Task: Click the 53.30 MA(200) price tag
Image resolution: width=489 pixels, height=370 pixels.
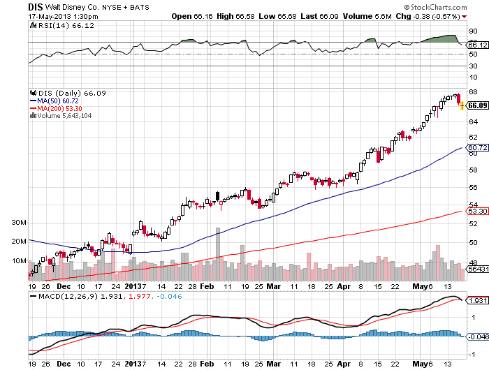Action: [x=477, y=211]
